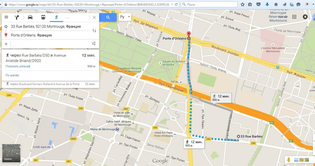Click the Mairie de Montrouge metro icon
Viewport: 315px width, 166px height.
118,129
